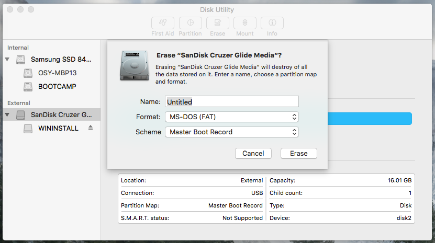Image resolution: width=435 pixels, height=243 pixels.
Task: Click the Mount toolbar icon
Action: click(245, 23)
